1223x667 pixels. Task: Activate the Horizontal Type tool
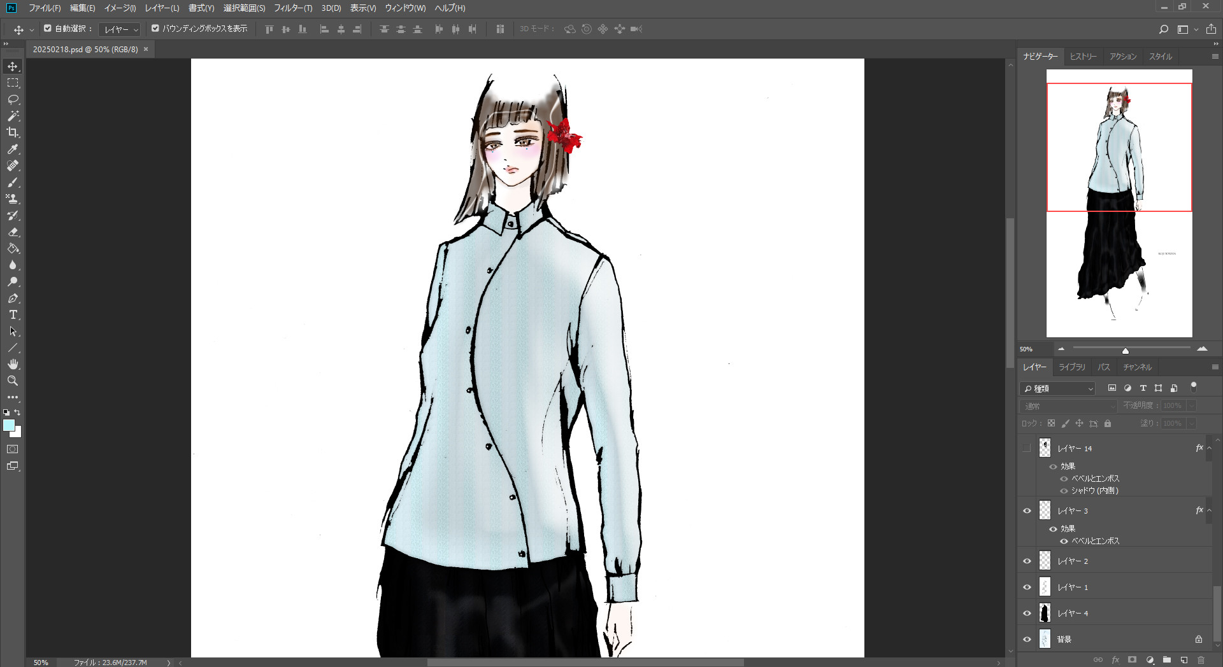13,315
